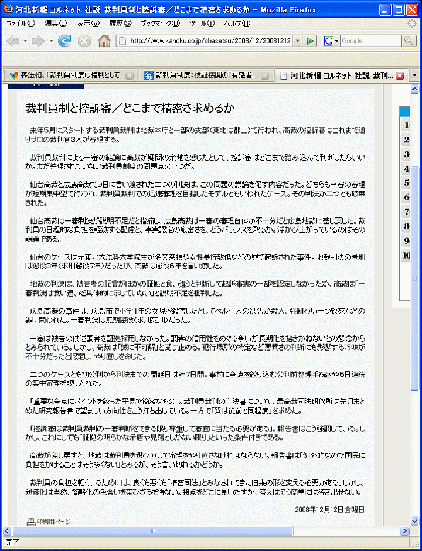The image size is (422, 551).
Task: Click the horizontal scrollbar right arrow
Action: 405,531
